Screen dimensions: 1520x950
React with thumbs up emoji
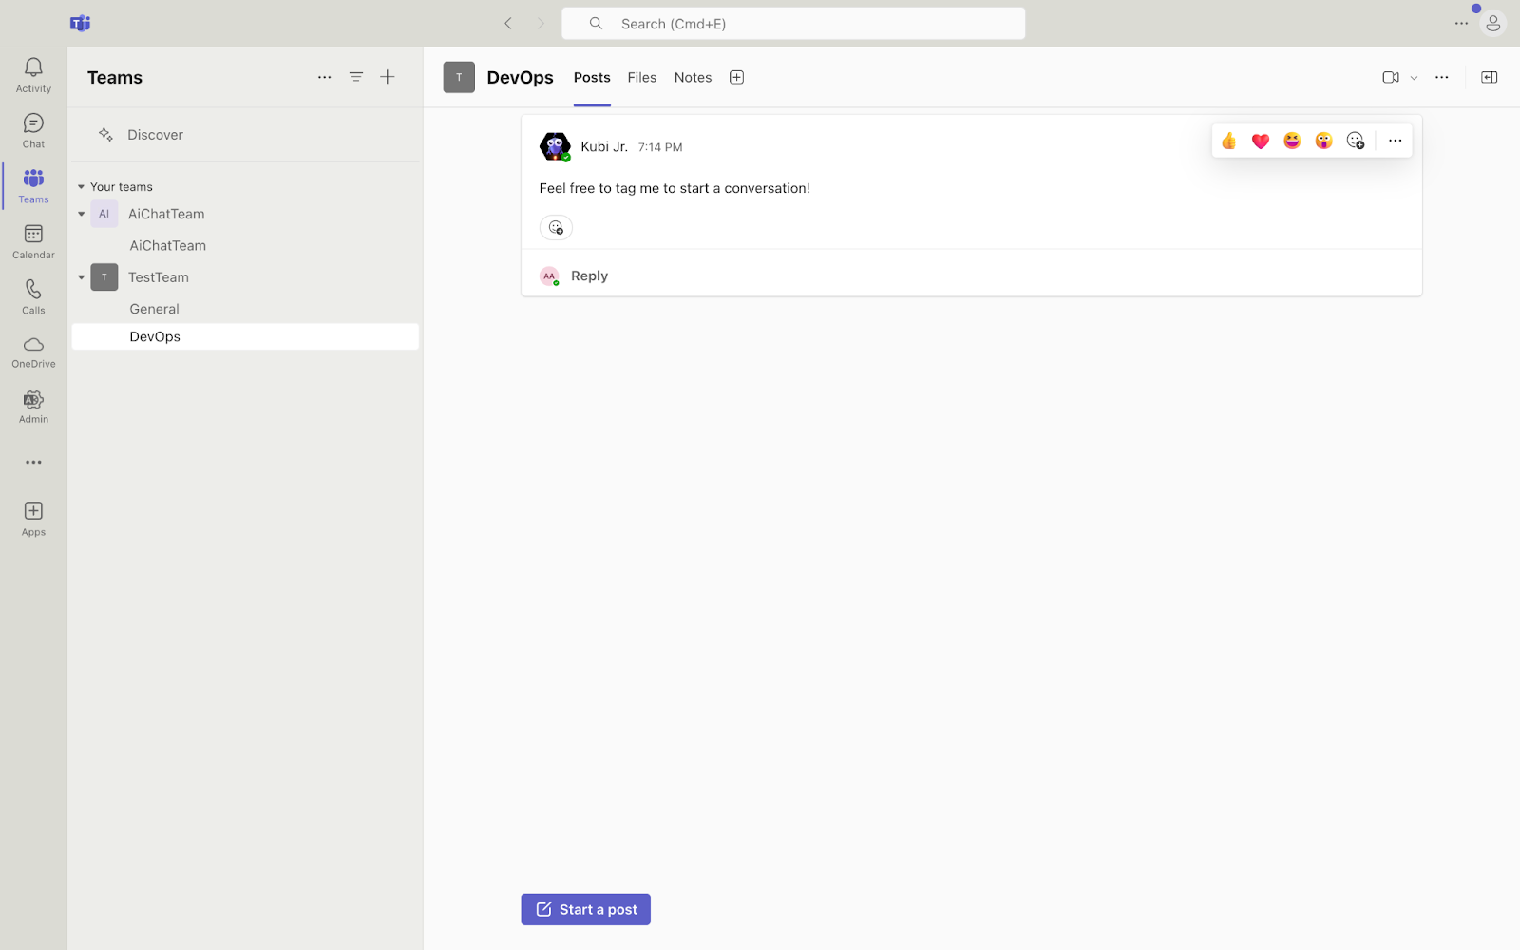click(1228, 141)
